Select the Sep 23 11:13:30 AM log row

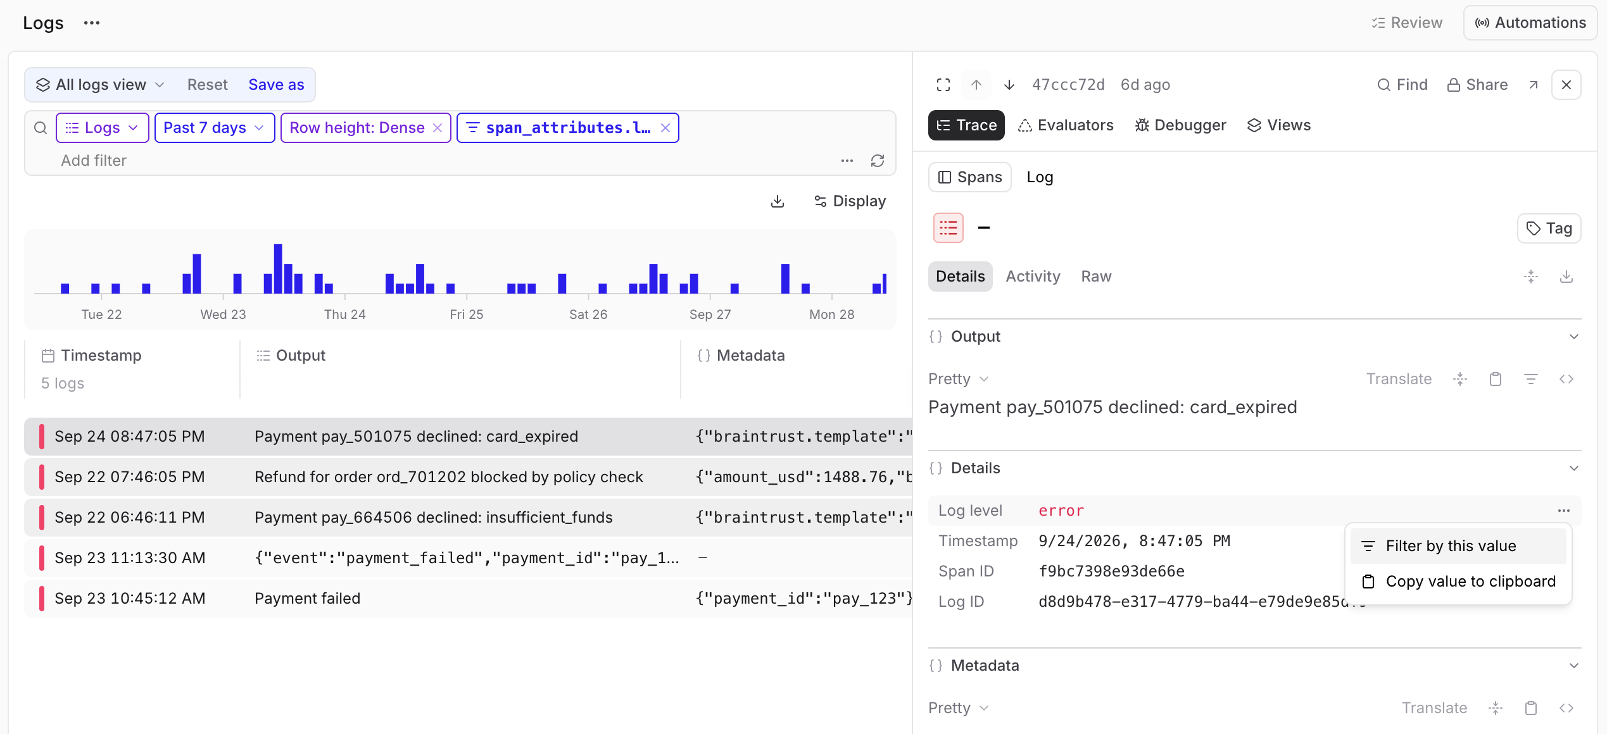pyautogui.click(x=469, y=558)
